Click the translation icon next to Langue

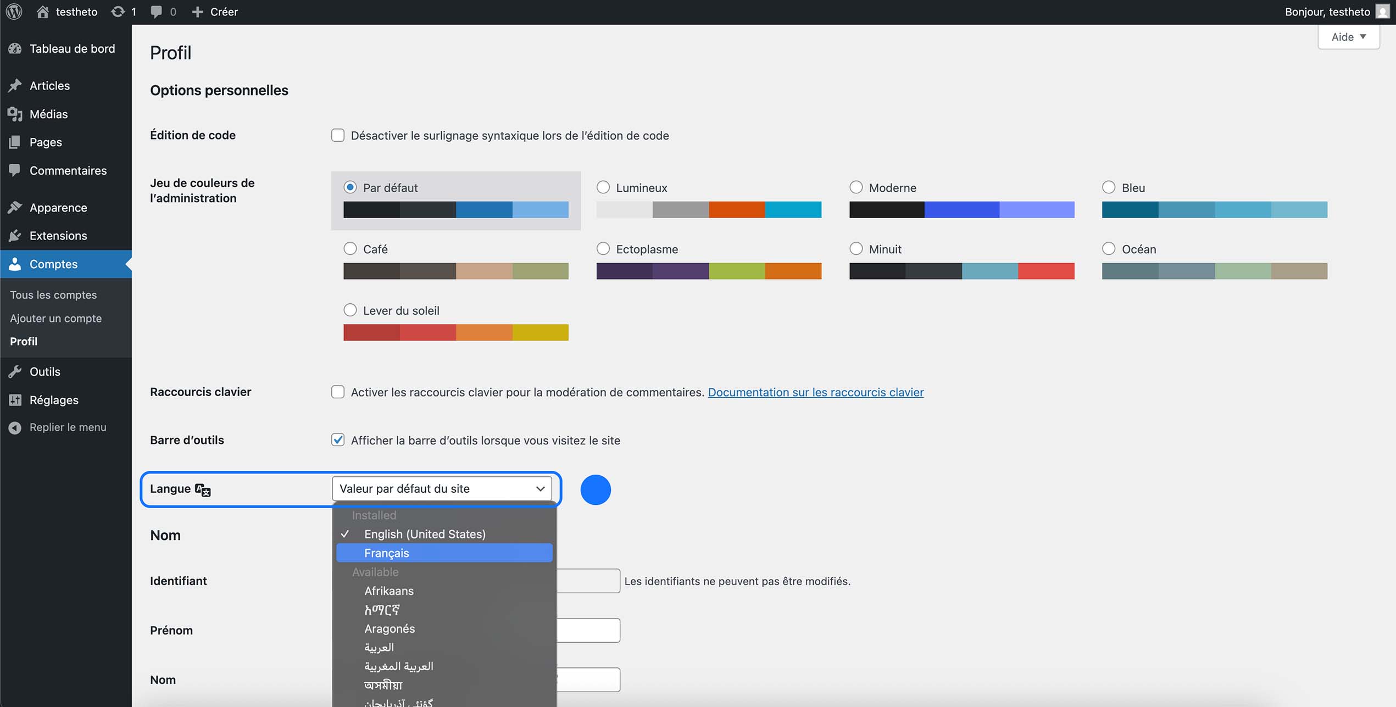201,489
